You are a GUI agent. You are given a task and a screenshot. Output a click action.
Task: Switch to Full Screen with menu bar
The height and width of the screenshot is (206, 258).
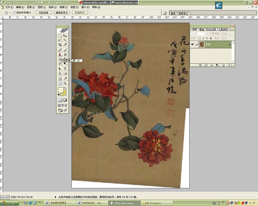[x=62, y=105]
